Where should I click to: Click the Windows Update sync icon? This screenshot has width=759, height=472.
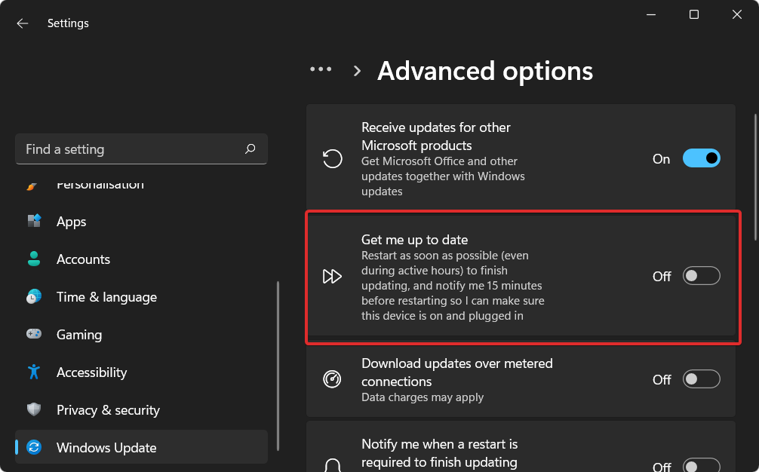click(34, 447)
